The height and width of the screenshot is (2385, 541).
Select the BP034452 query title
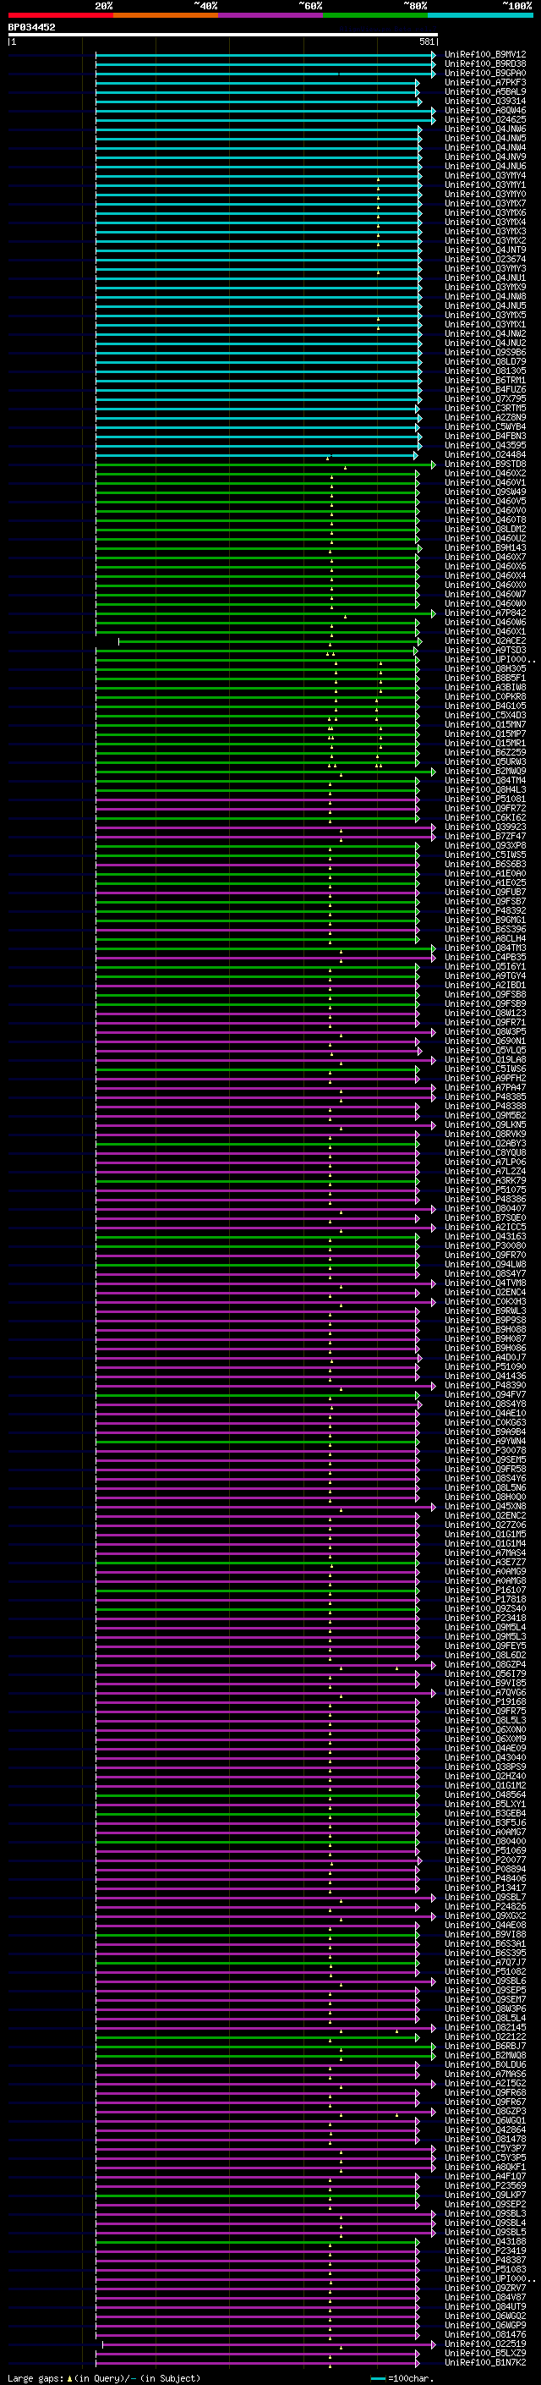[31, 27]
